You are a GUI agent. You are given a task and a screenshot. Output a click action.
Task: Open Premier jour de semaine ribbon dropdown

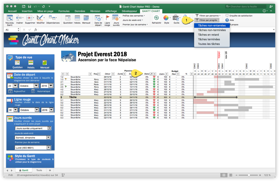click(x=135, y=24)
